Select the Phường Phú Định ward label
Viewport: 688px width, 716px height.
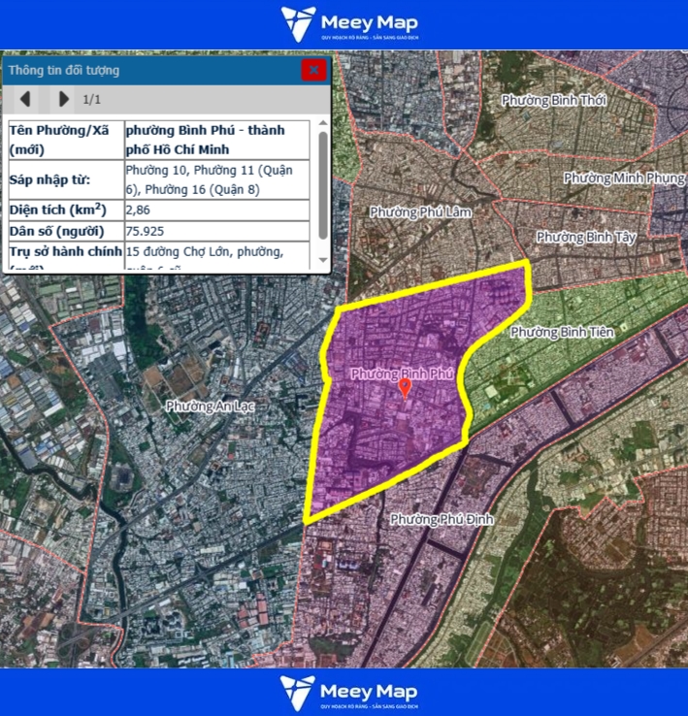442,519
